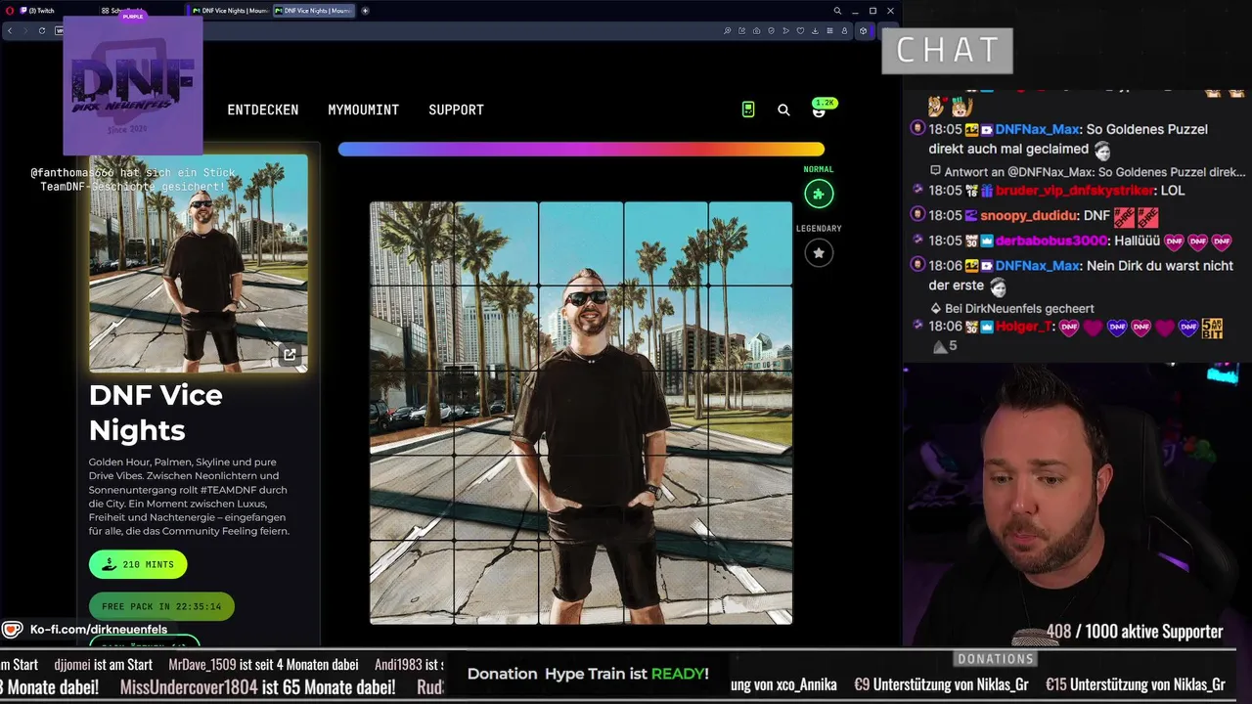Click the DONATIONS label
Image resolution: width=1252 pixels, height=704 pixels.
click(x=996, y=659)
